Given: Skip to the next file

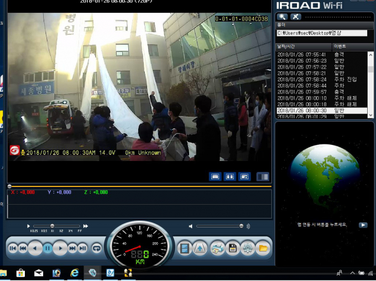Looking at the screenshot, I should tap(72, 248).
